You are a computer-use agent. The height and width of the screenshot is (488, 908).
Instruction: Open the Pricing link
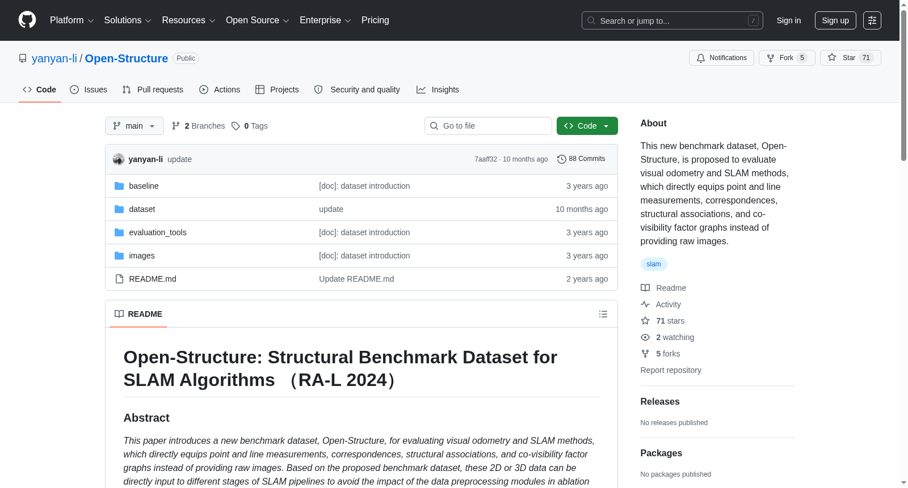(375, 20)
